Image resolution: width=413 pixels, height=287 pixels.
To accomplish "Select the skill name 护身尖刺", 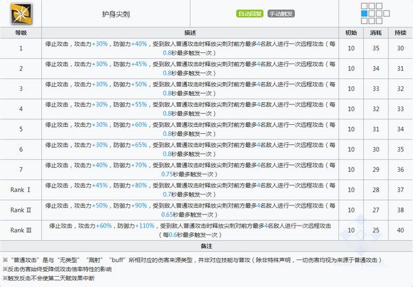I will point(116,14).
